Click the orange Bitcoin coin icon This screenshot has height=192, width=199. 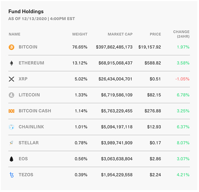coord(11,47)
